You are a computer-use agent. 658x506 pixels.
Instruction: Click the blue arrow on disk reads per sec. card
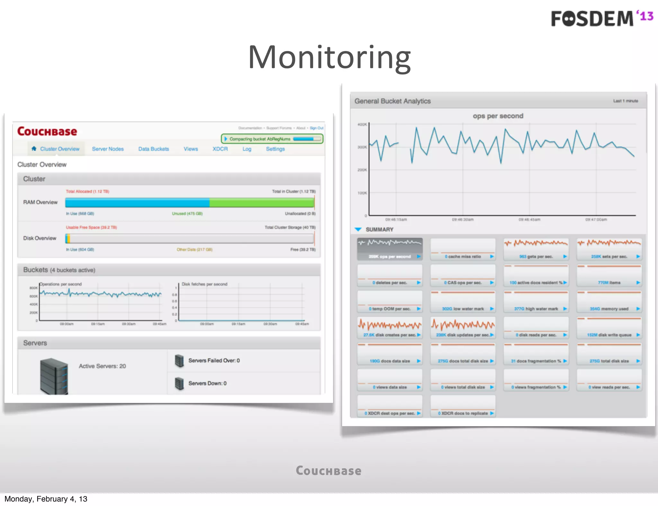coord(565,335)
